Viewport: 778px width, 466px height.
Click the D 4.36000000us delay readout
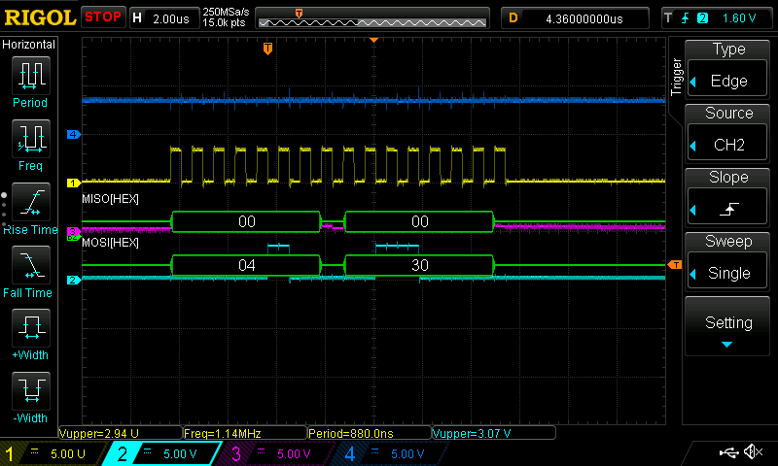575,18
